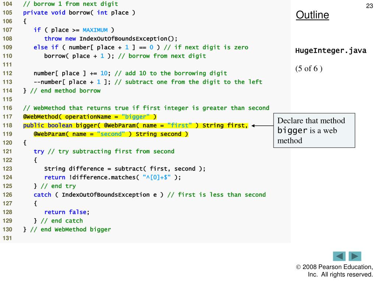Go to the next slide arrow
This screenshot has height=283, width=377.
(x=355, y=256)
